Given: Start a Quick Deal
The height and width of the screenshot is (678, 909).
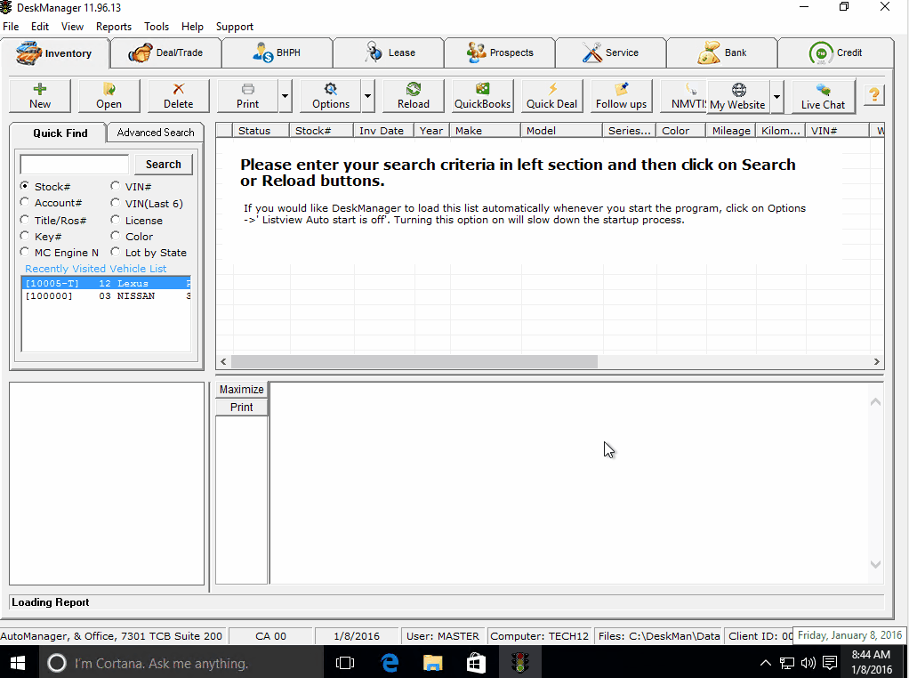Looking at the screenshot, I should click(551, 96).
